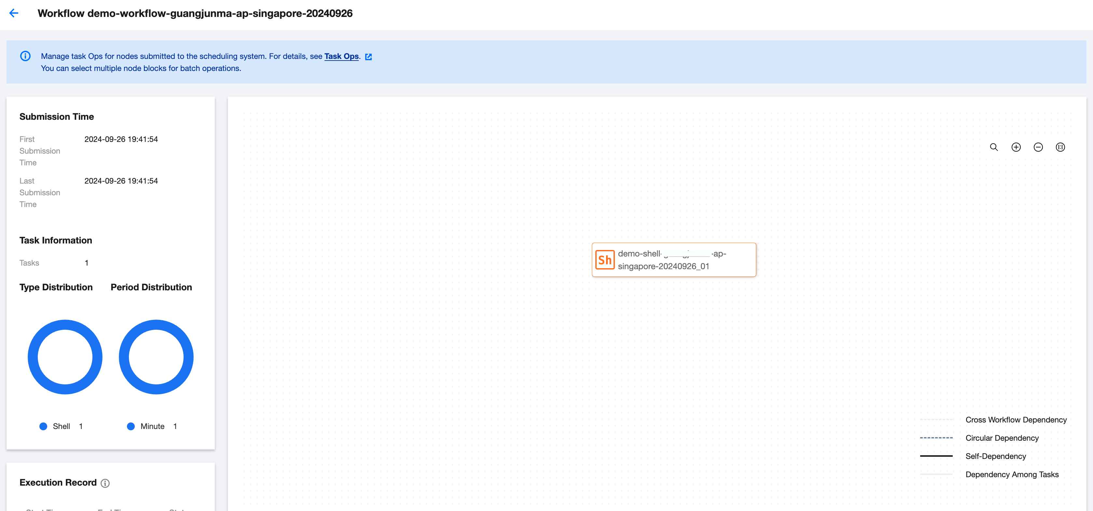Open the canvas search magnifier
The width and height of the screenshot is (1093, 511).
994,147
